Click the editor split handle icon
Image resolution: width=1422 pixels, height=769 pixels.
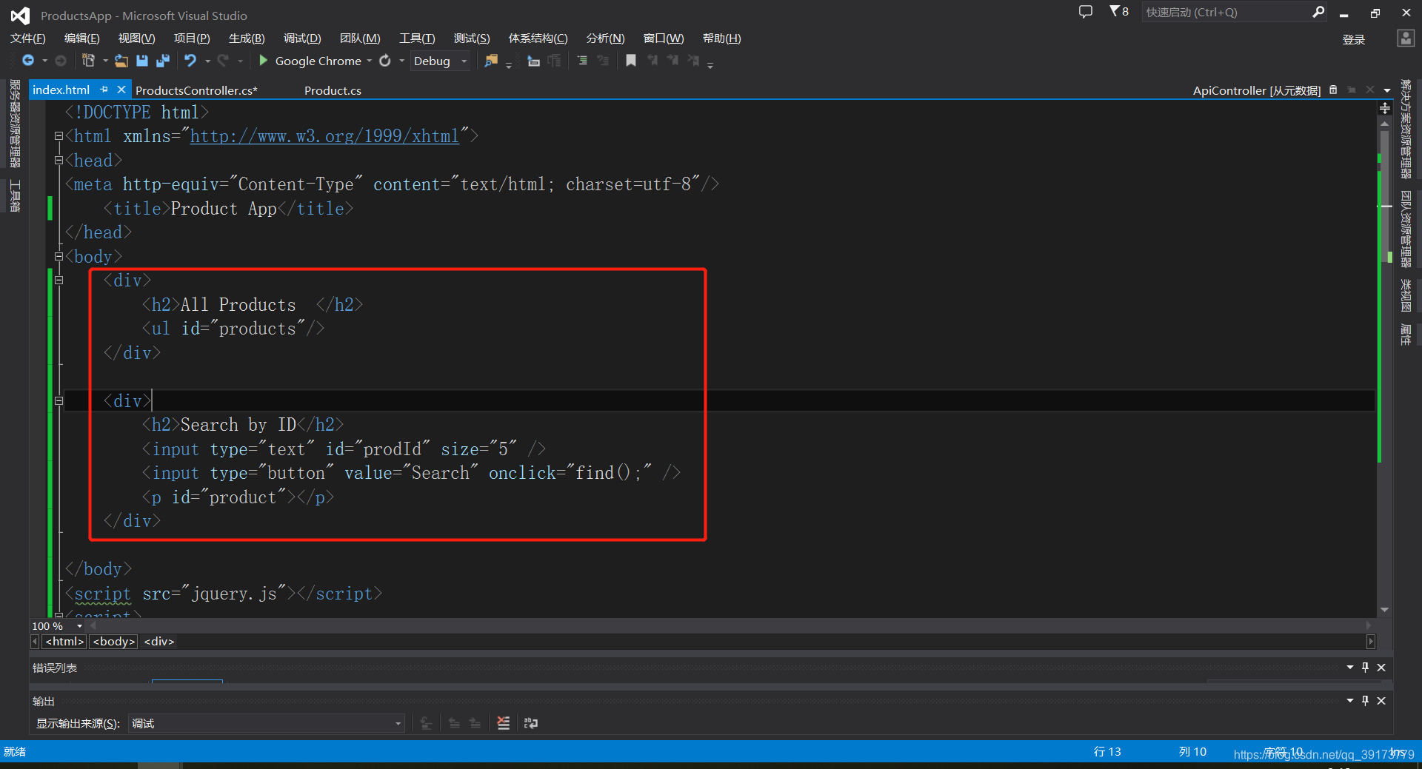click(1385, 108)
